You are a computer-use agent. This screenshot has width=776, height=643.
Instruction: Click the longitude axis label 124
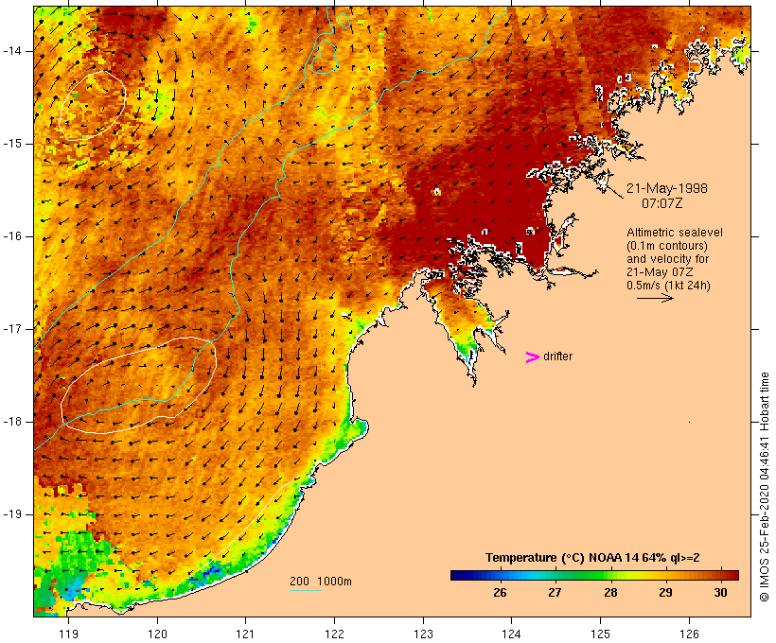pyautogui.click(x=512, y=634)
